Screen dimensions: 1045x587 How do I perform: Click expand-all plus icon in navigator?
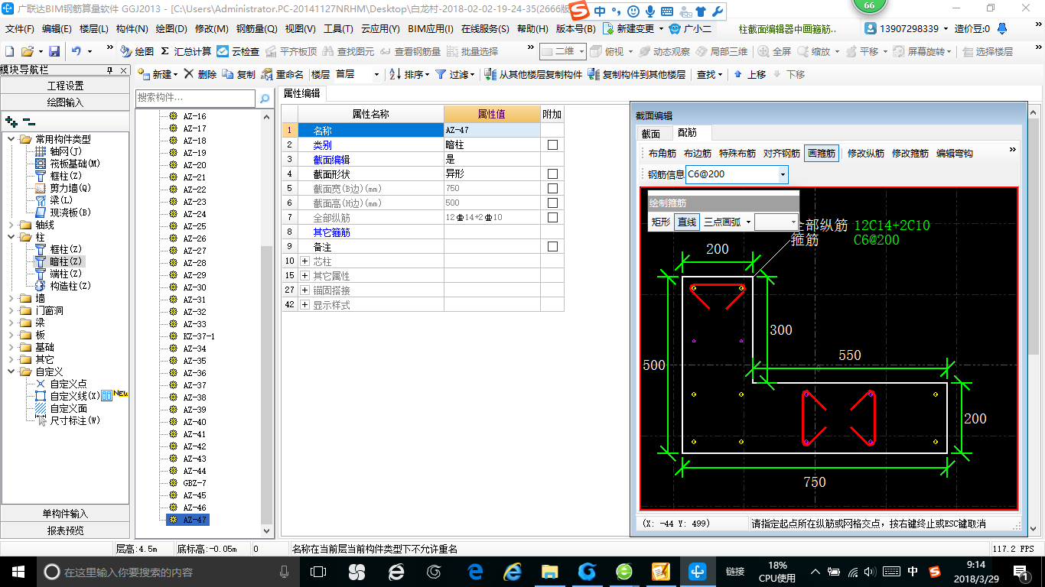point(11,122)
